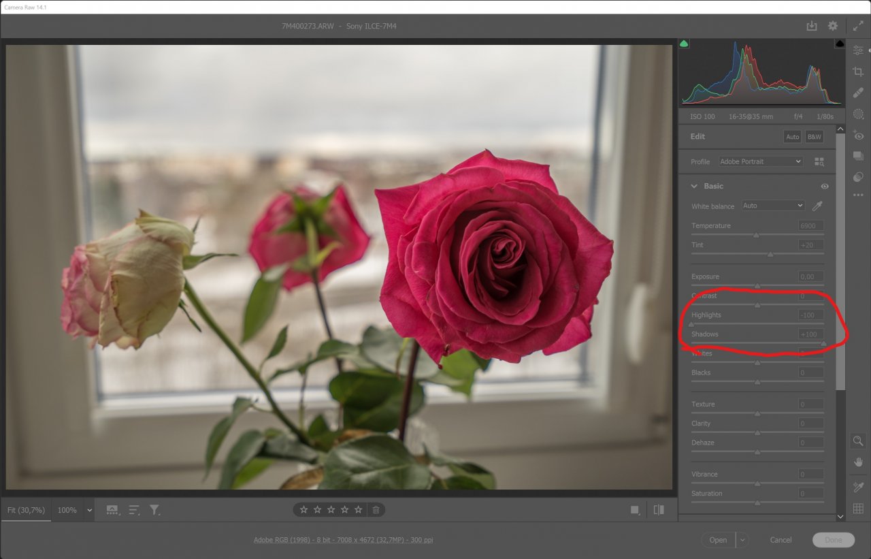This screenshot has height=559, width=871.
Task: Cycle the before/after view toggle
Action: point(659,509)
